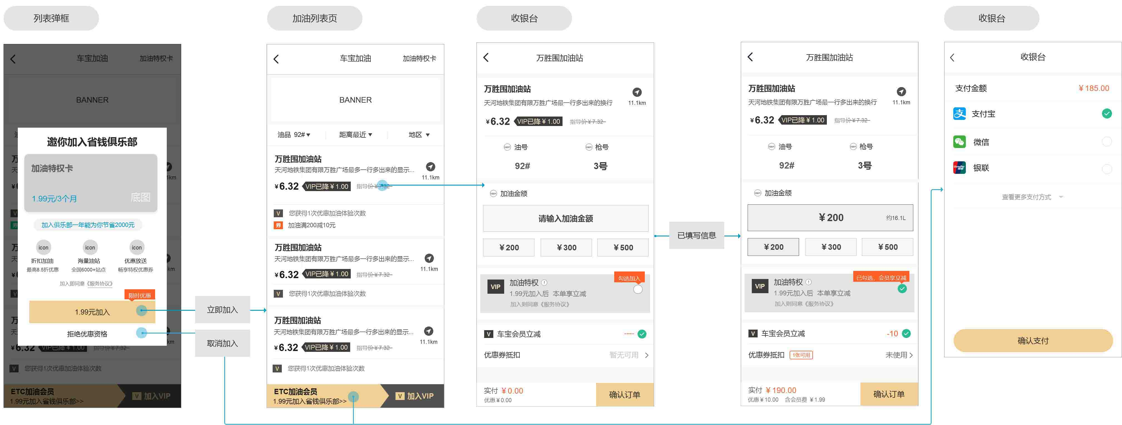This screenshot has width=1122, height=425.
Task: Open navigation icon on checkout with 实付 ¥190.00
Action: [901, 92]
